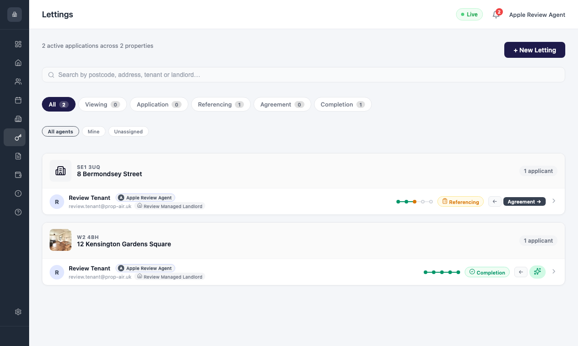Click Review Managed Landlord tag in Bermondsey row
Viewport: 578px width, 346px height.
pyautogui.click(x=170, y=206)
